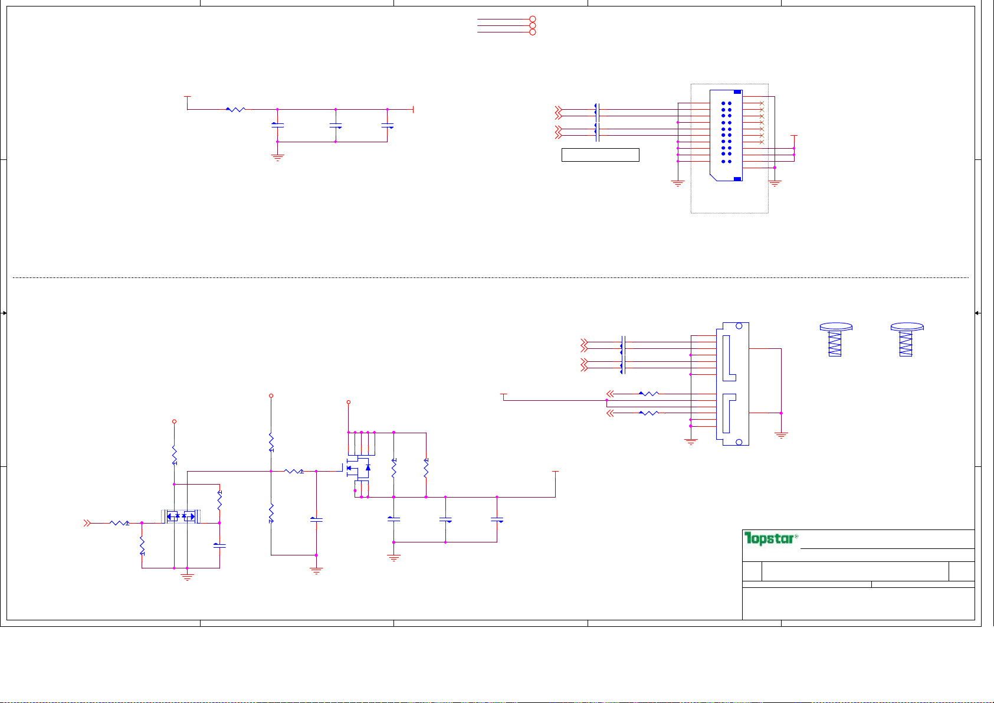
Task: Click the topmost red test point circle
Action: click(x=533, y=19)
